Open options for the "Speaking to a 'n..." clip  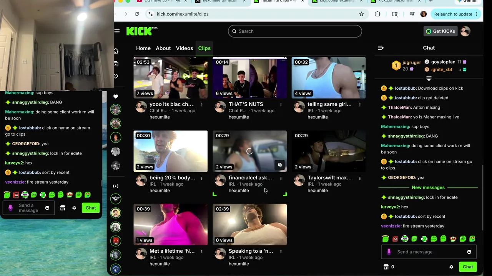[x=281, y=251]
